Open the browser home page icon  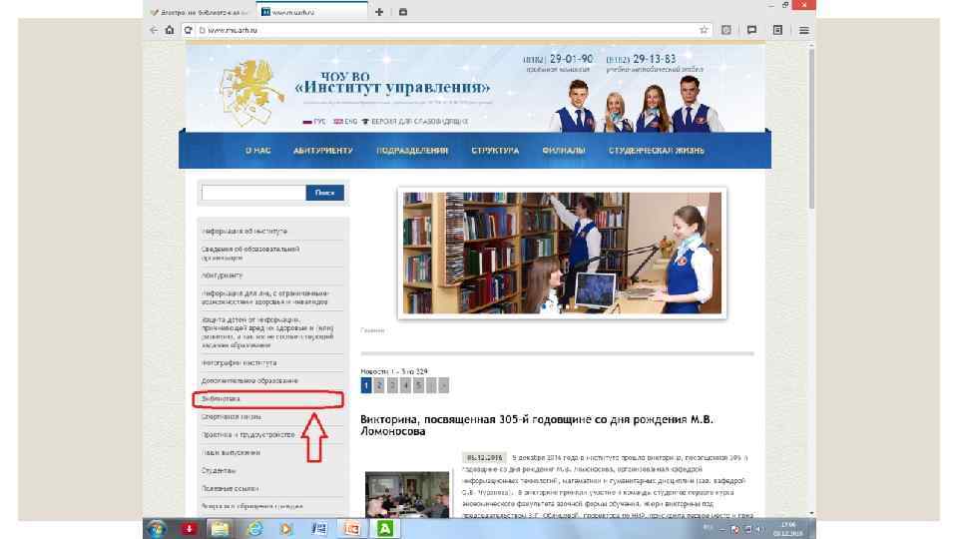pyautogui.click(x=170, y=30)
